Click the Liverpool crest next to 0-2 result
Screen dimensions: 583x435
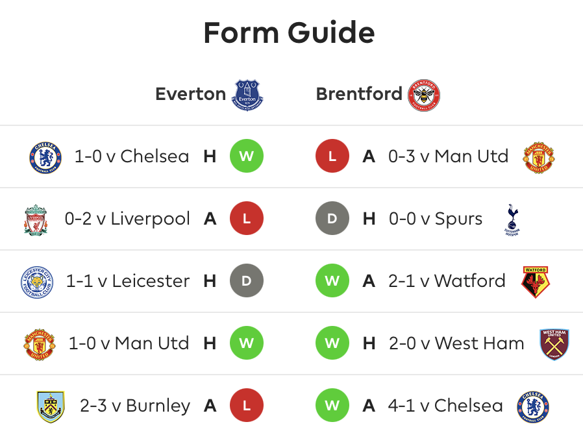(x=36, y=219)
